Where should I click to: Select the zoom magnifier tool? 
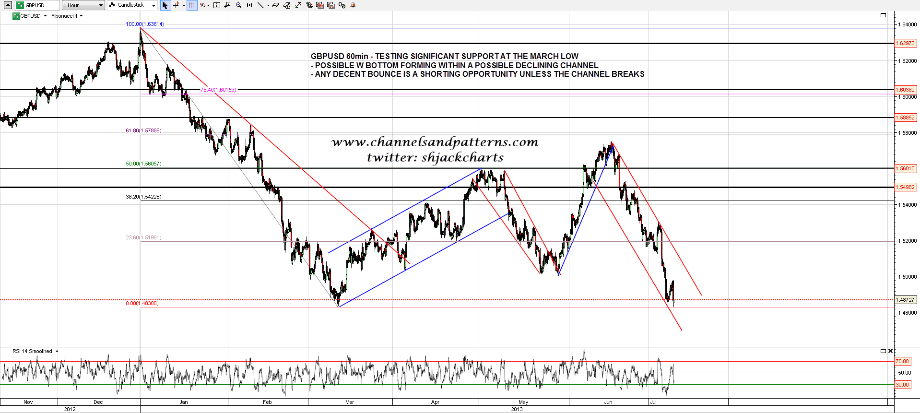click(238, 5)
